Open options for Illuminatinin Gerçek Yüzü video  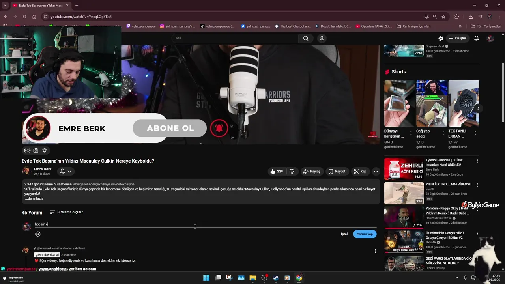point(477,233)
